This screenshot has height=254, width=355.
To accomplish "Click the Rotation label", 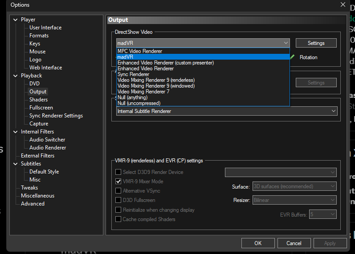I will [x=308, y=57].
